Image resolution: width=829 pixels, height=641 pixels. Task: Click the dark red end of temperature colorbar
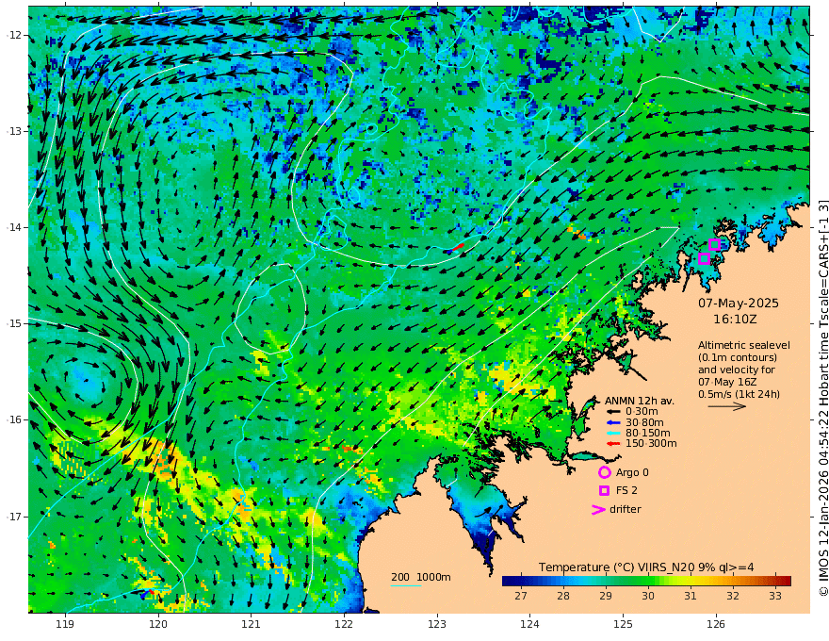(788, 581)
